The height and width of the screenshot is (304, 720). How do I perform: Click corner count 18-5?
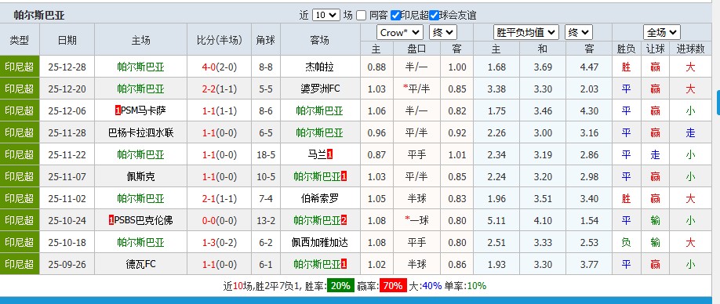[266, 154]
